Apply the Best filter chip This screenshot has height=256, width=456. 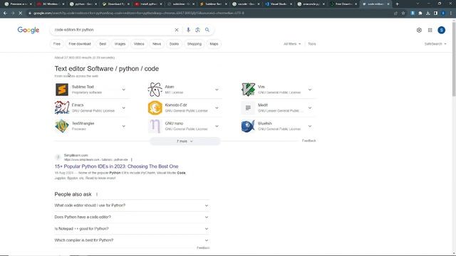point(103,44)
